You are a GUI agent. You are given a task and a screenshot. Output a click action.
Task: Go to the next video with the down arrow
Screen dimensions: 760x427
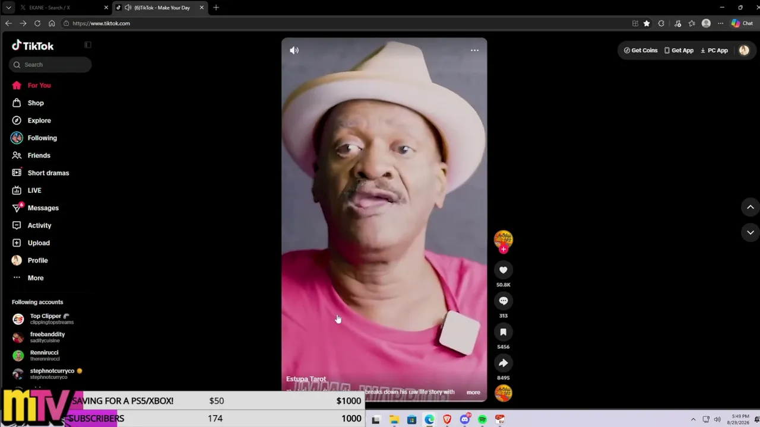click(x=750, y=232)
